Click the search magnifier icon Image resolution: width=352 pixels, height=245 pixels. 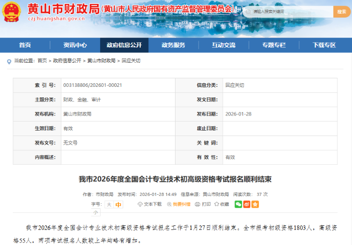point(248,12)
